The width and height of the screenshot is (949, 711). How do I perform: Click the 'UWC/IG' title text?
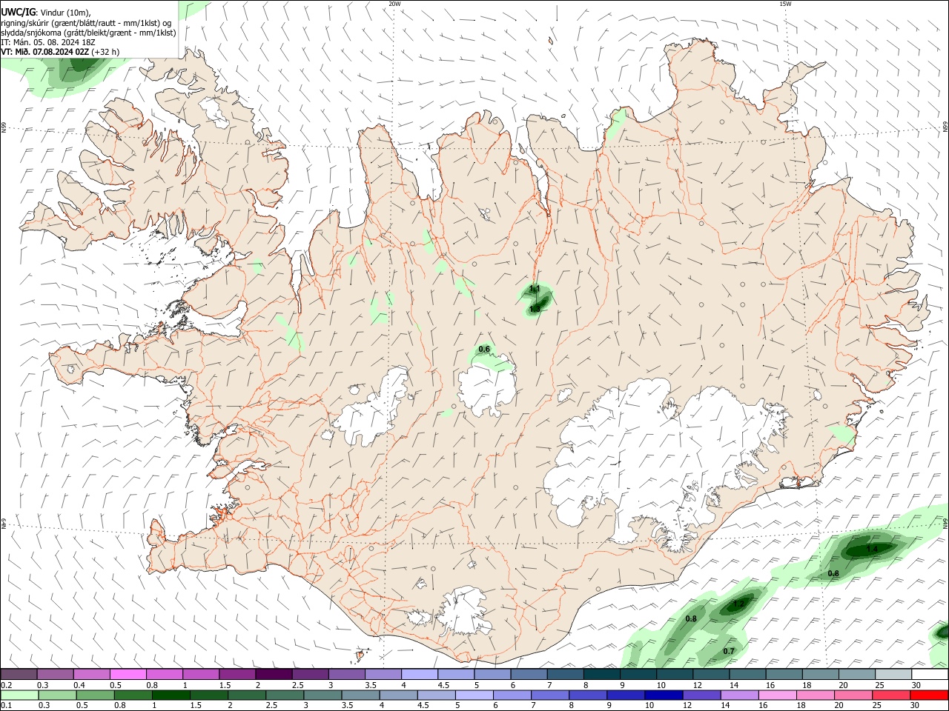point(17,12)
